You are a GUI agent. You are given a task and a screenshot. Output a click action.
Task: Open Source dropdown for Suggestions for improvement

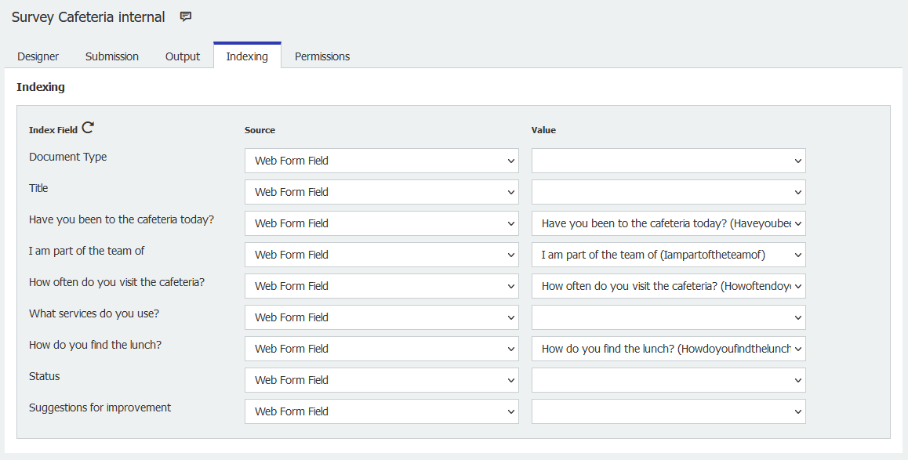point(381,411)
